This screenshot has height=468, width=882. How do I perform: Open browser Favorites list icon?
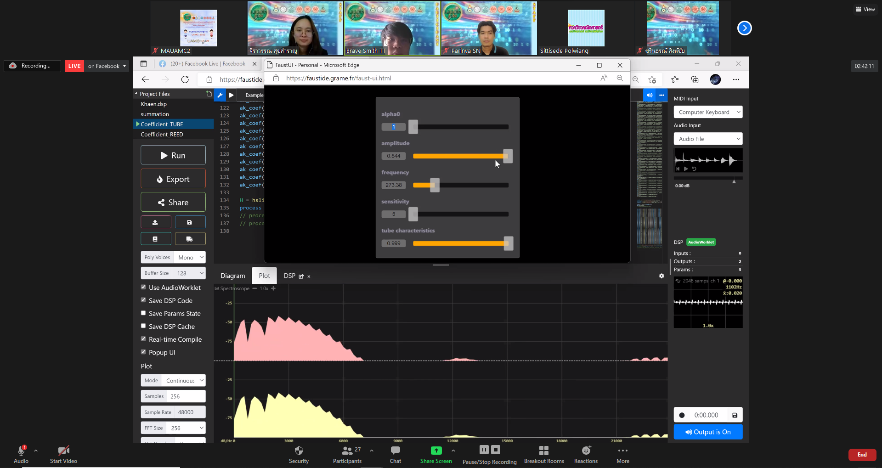(x=675, y=79)
